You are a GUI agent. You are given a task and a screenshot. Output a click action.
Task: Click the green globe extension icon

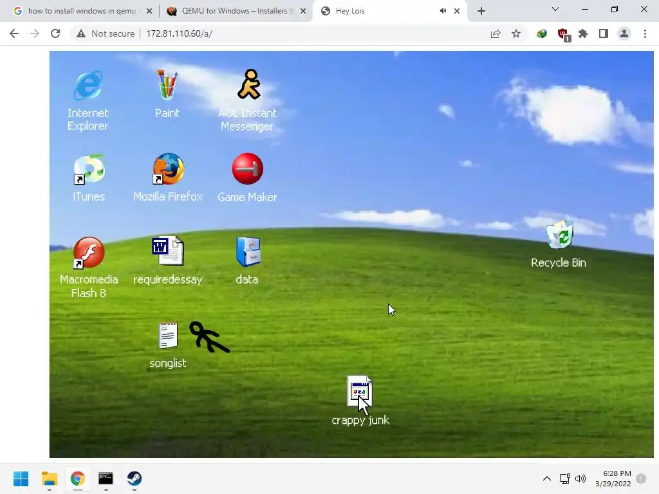542,33
